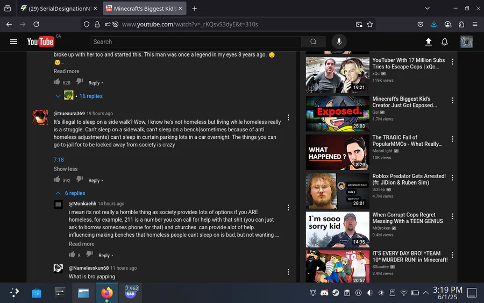Viewport: 484px width, 303px height.
Task: Open more options for Roblox Predator video
Action: (452, 178)
